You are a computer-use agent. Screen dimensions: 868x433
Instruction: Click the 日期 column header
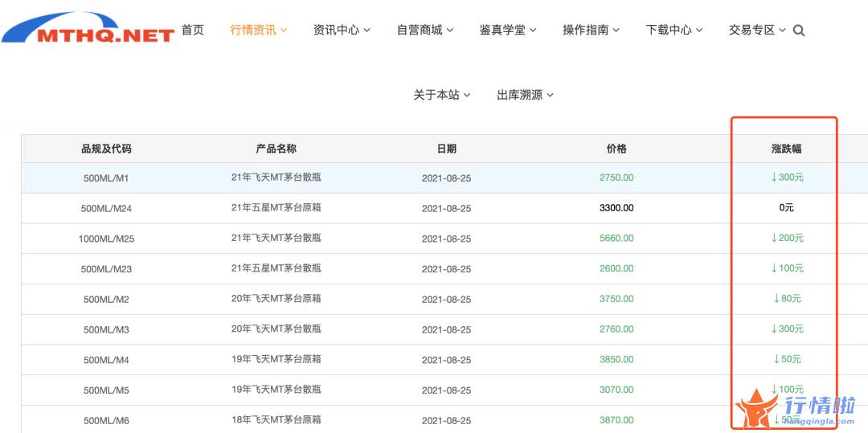(x=446, y=148)
